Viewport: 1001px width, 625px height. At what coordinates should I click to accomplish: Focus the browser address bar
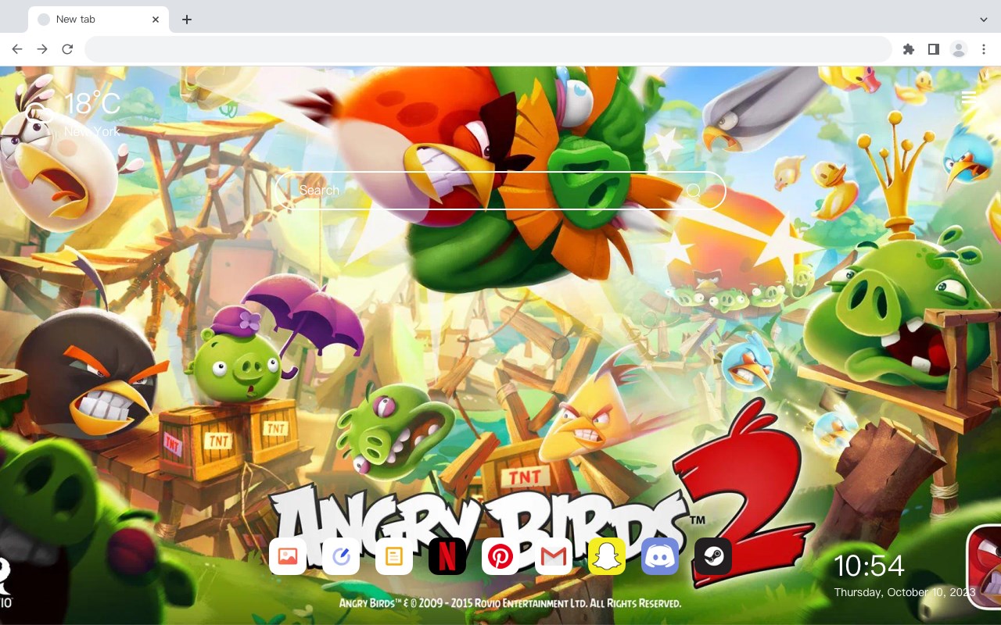488,49
